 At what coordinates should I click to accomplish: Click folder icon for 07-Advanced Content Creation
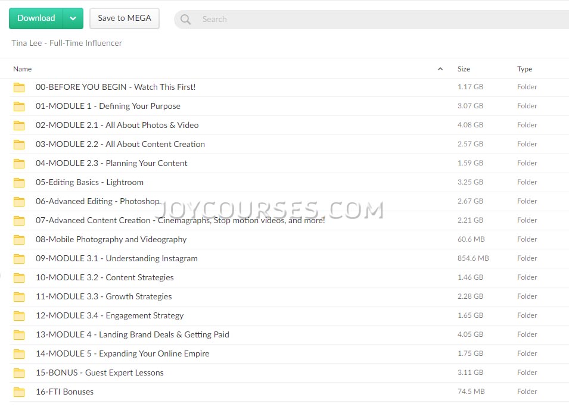[19, 220]
